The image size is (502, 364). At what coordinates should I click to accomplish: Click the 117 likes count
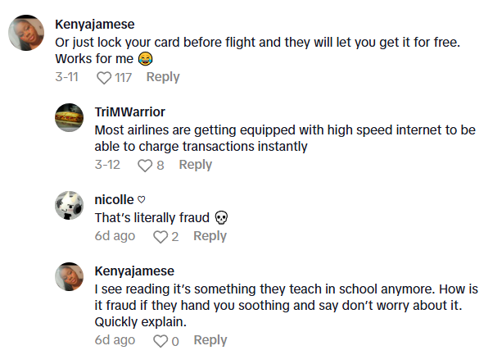tap(124, 78)
